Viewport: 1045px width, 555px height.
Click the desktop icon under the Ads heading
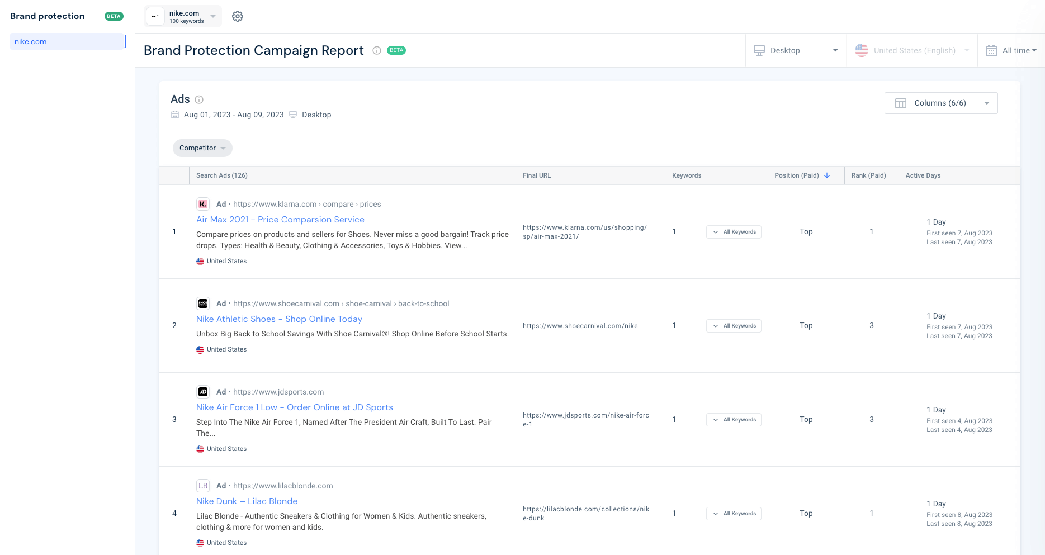point(293,115)
